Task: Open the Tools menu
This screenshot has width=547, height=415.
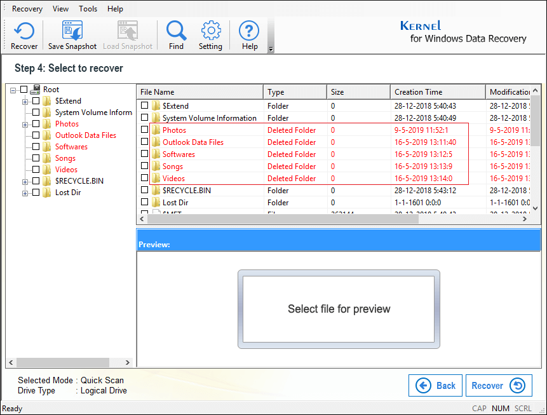Action: point(88,9)
